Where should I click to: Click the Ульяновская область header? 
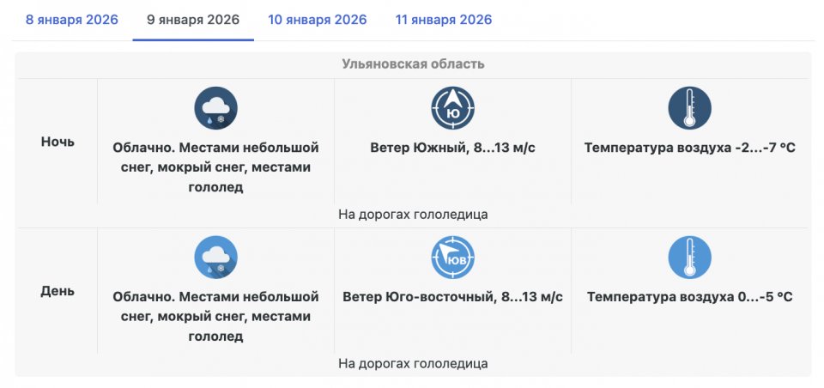pos(413,64)
